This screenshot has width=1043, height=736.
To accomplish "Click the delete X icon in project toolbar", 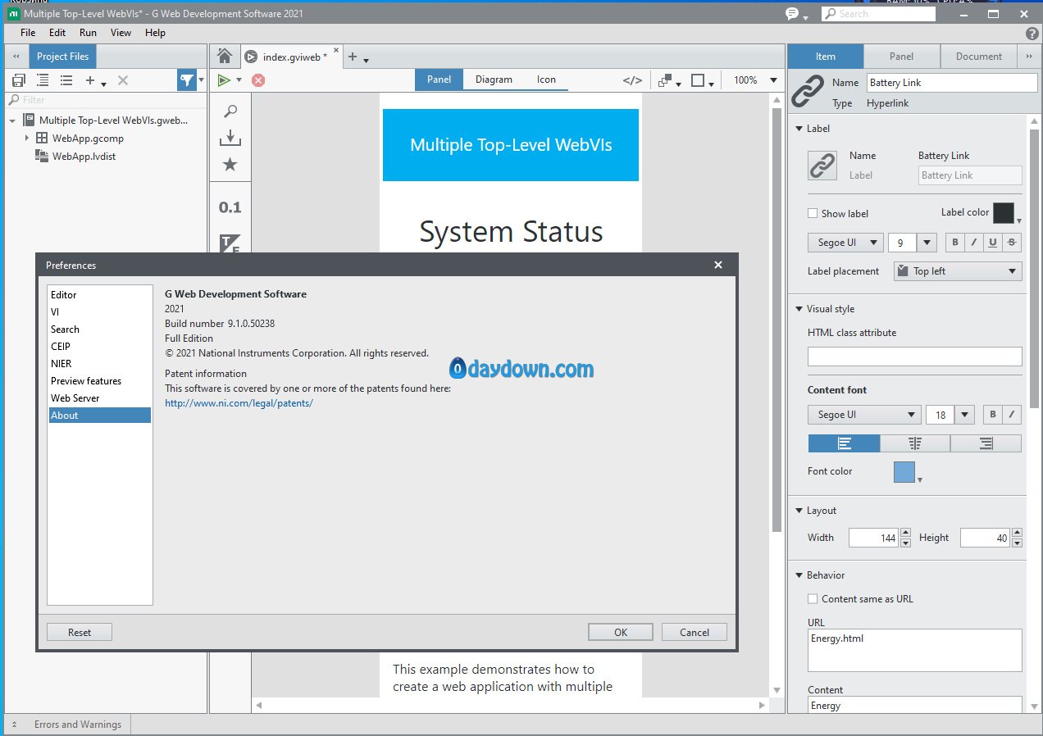I will tap(123, 80).
